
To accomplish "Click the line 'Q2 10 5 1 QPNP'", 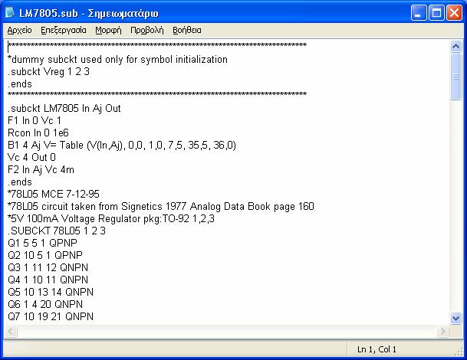I will 45,255.
